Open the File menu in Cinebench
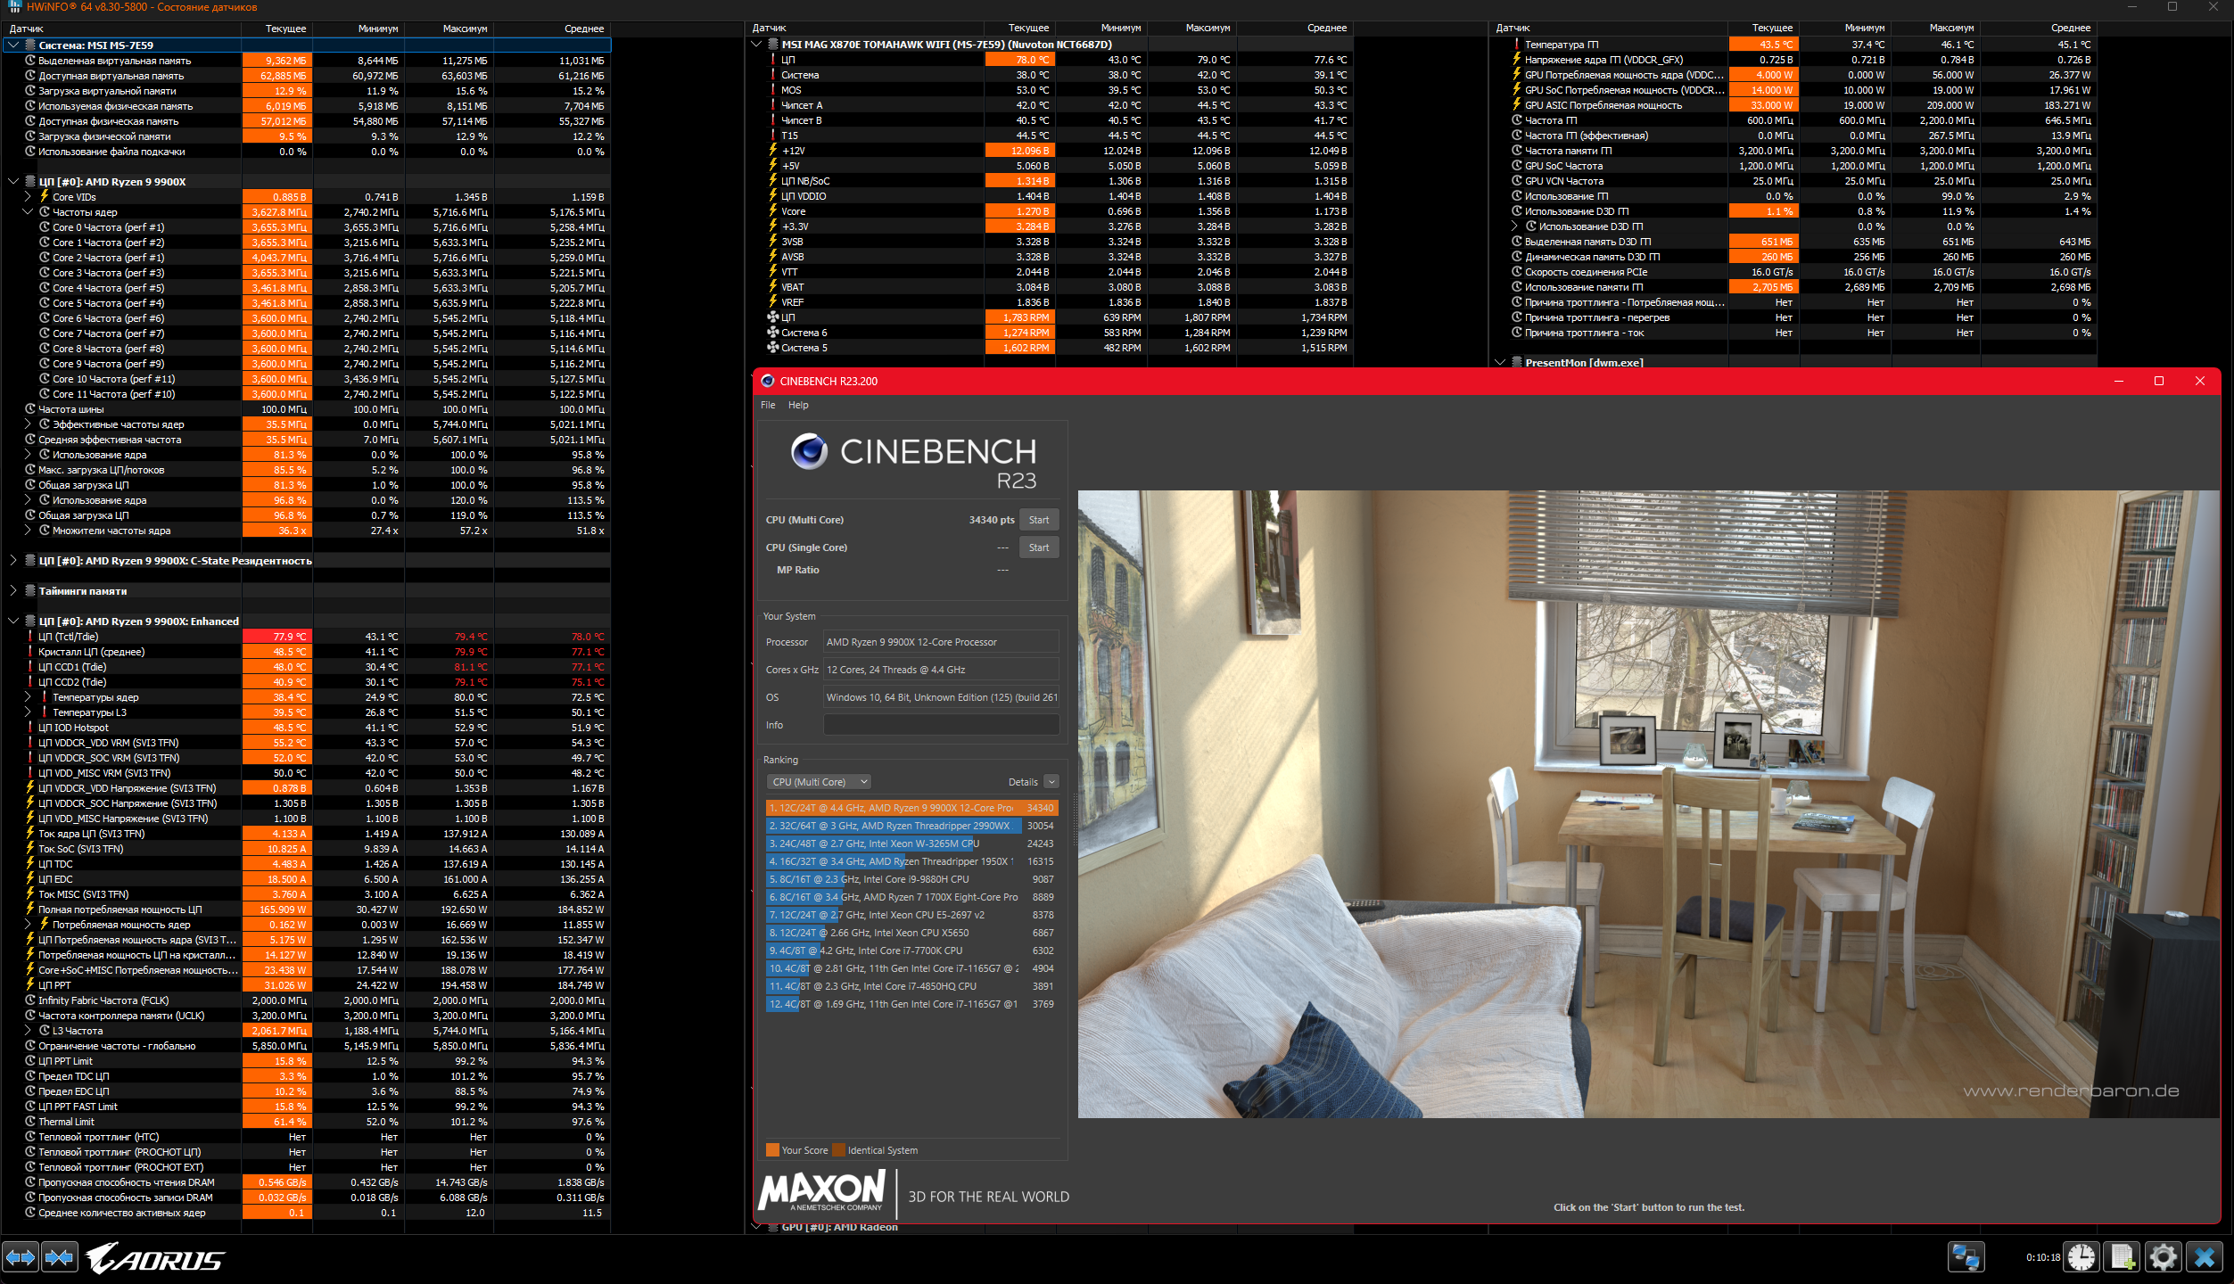Image resolution: width=2234 pixels, height=1284 pixels. coord(768,405)
